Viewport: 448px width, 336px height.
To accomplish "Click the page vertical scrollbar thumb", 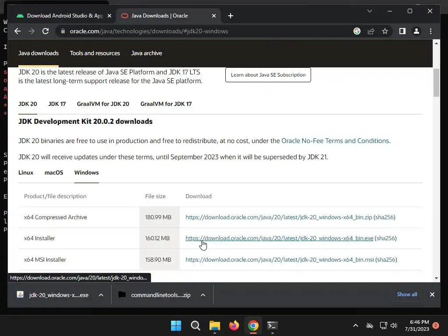I will 436,83.
